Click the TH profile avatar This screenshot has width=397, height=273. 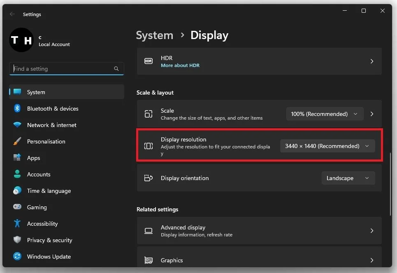tap(21, 40)
